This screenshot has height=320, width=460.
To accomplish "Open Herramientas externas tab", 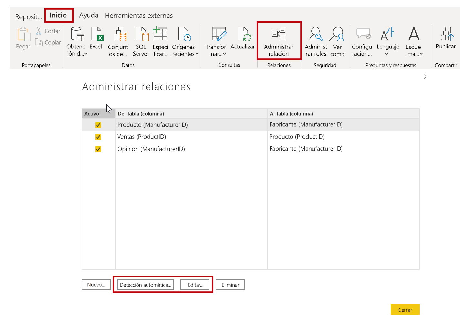I will click(x=139, y=16).
